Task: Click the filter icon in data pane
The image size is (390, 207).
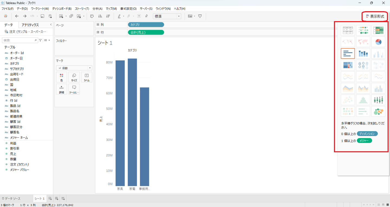Action: point(40,40)
